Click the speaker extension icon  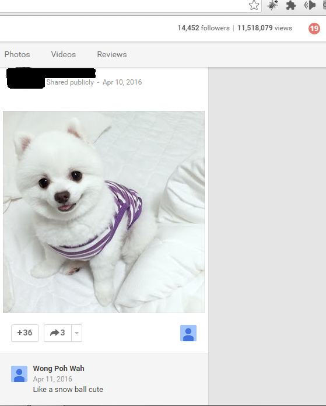pos(310,5)
